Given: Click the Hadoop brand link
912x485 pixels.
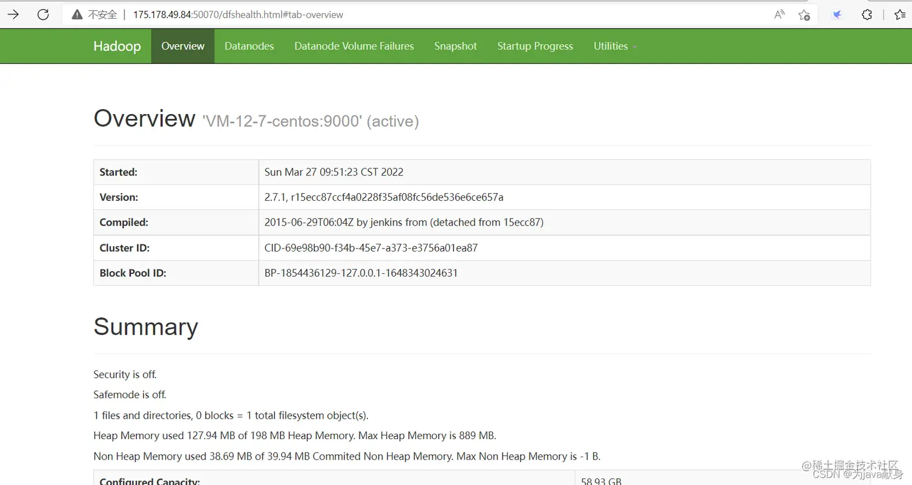Looking at the screenshot, I should (117, 46).
